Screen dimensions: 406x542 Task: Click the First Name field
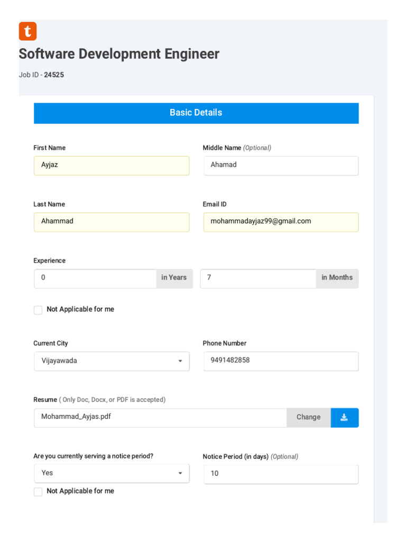pos(112,166)
